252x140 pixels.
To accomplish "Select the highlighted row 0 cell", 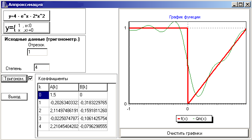I will point(43,95).
